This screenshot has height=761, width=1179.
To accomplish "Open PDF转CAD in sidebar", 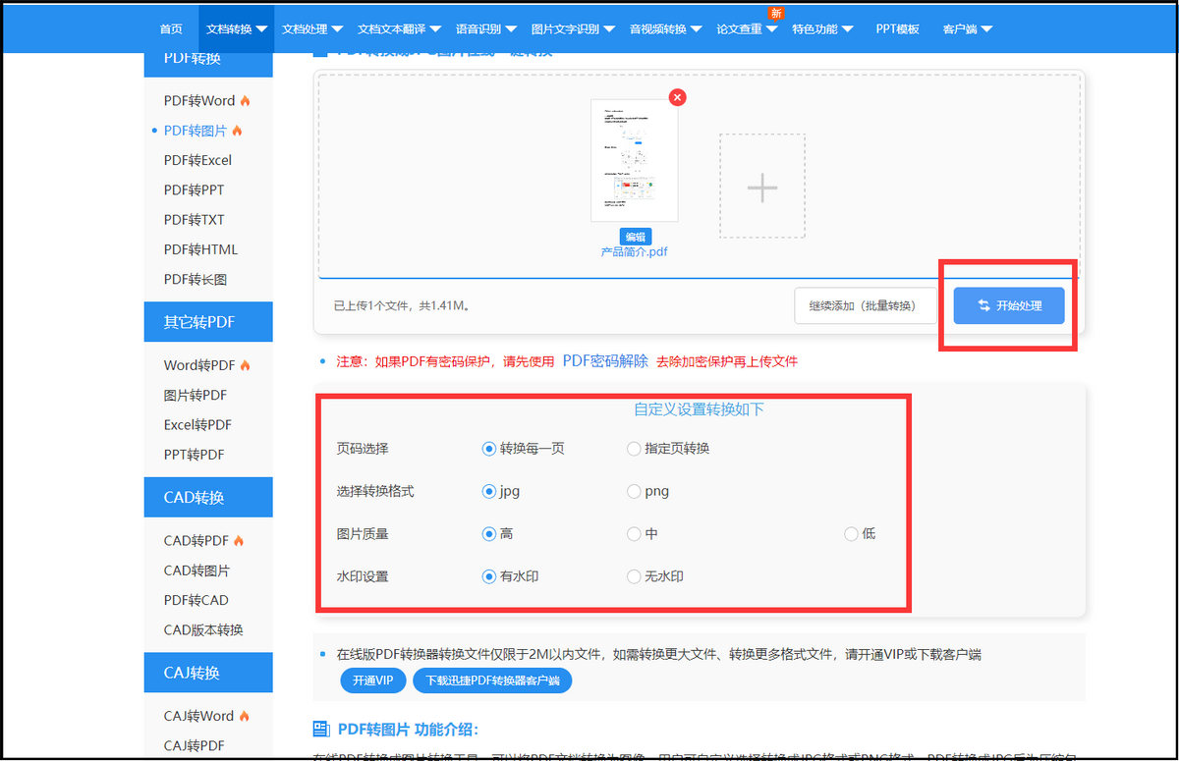I will pyautogui.click(x=196, y=600).
